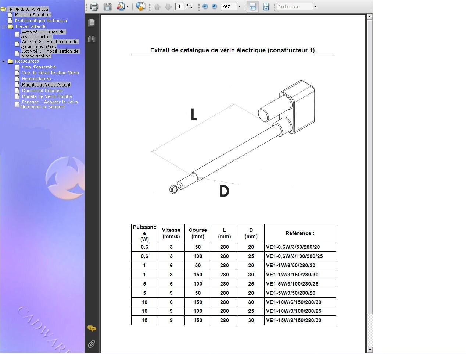Toggle the Fit Width view mode
This screenshot has height=354, width=466.
252,7
